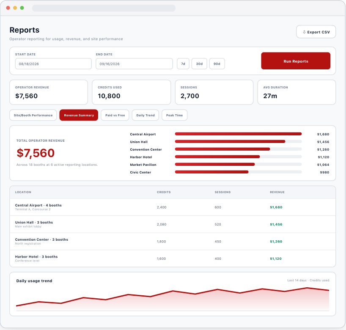Open the Credits Used 10,800 card
The image size is (346, 330).
pyautogui.click(x=131, y=92)
